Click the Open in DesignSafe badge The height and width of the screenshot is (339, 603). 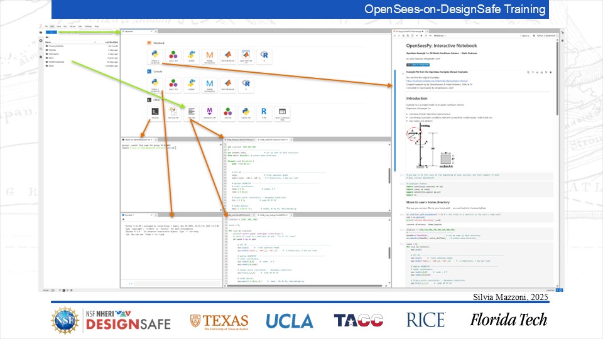pyautogui.click(x=418, y=65)
